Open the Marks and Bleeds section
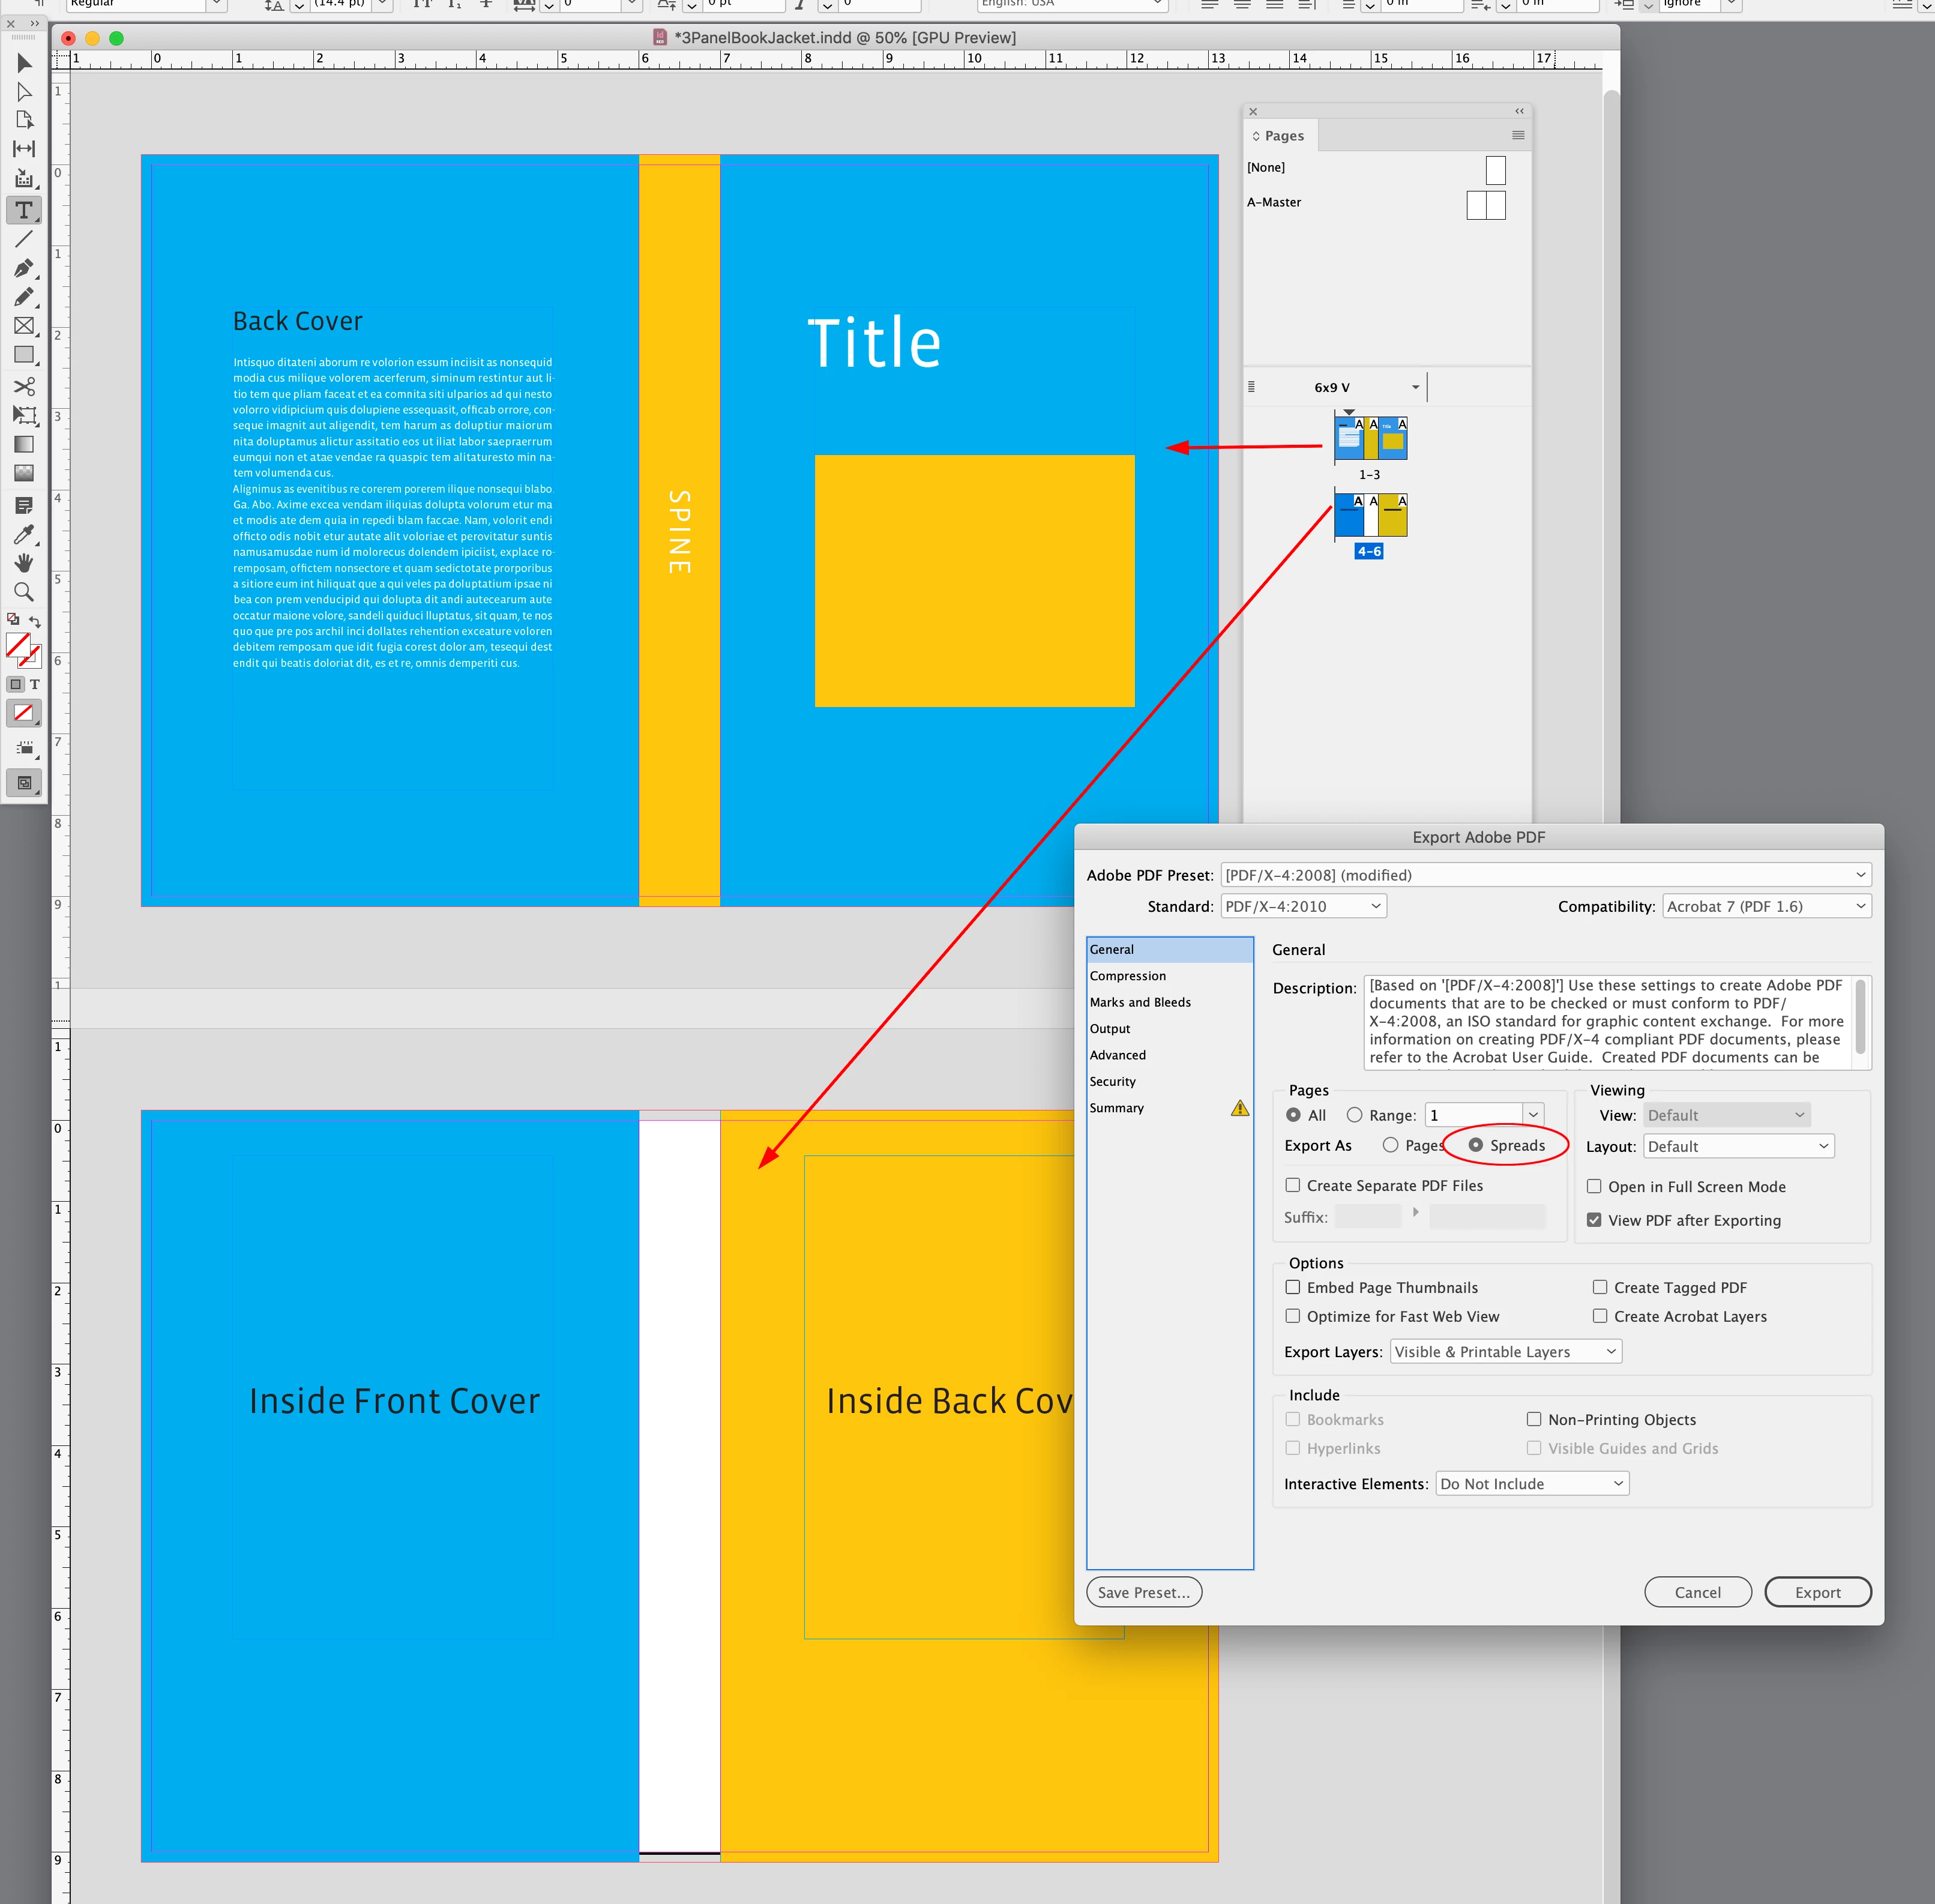This screenshot has width=1935, height=1904. pyautogui.click(x=1140, y=1002)
